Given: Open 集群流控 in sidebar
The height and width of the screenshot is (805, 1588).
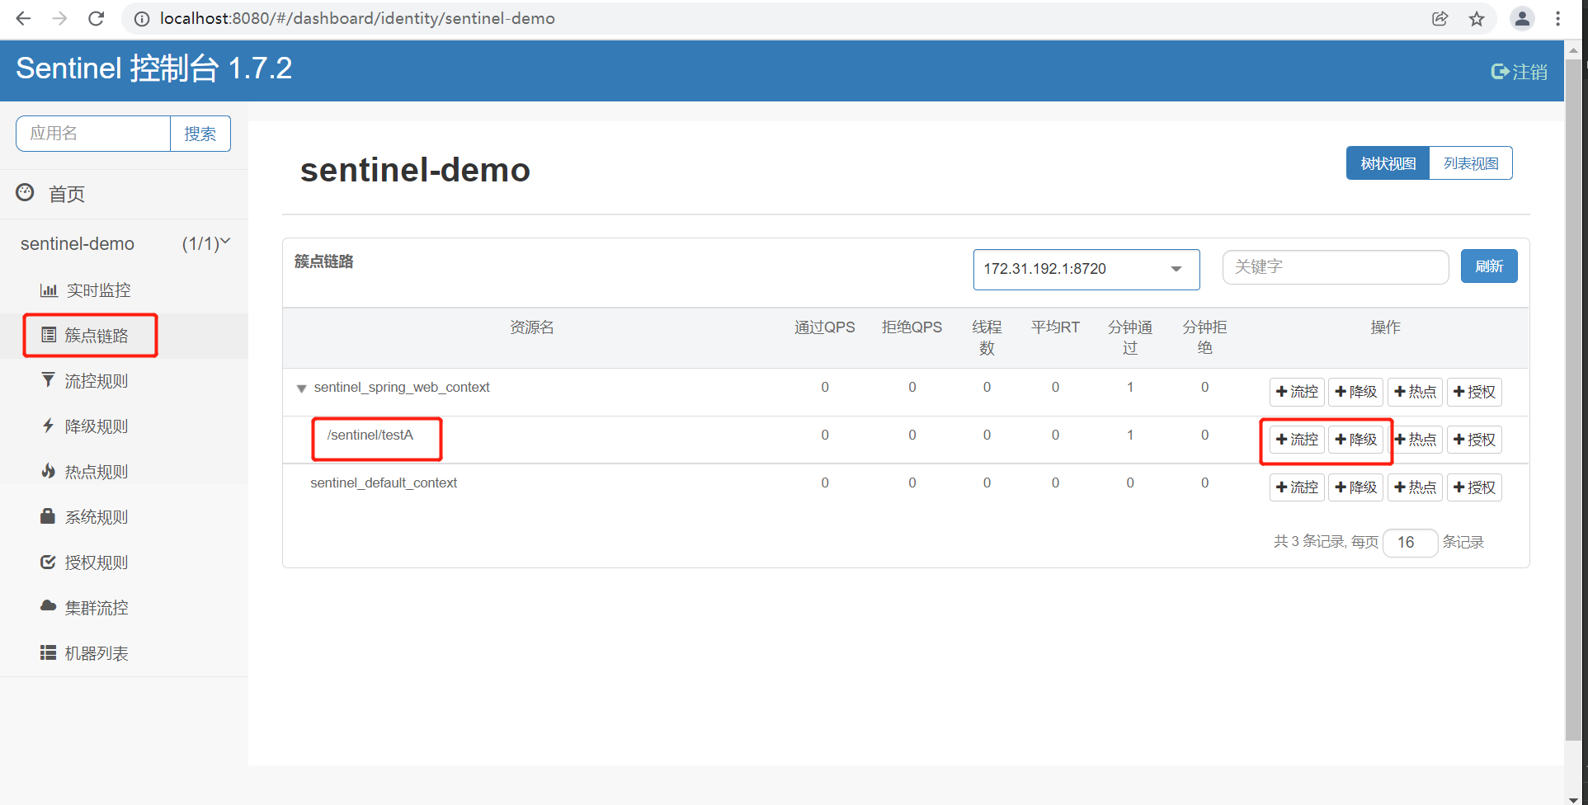Looking at the screenshot, I should point(86,608).
